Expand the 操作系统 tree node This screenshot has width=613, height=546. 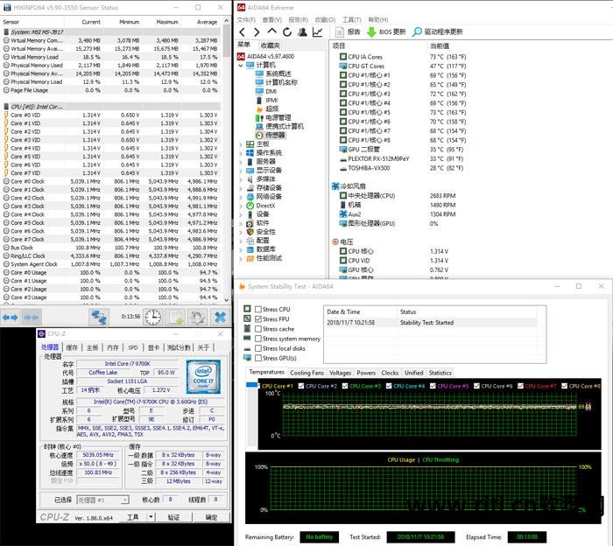point(241,153)
